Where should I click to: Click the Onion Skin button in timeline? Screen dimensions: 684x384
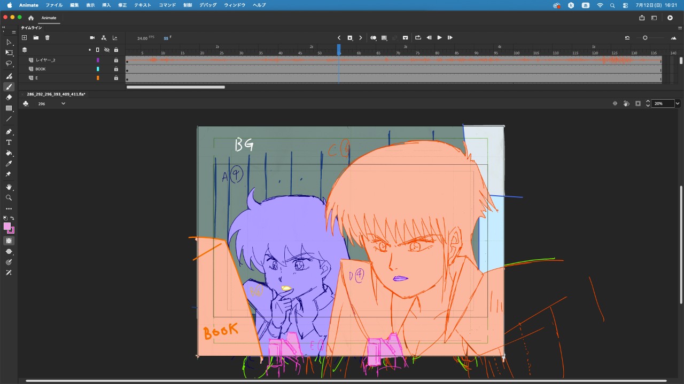[373, 38]
